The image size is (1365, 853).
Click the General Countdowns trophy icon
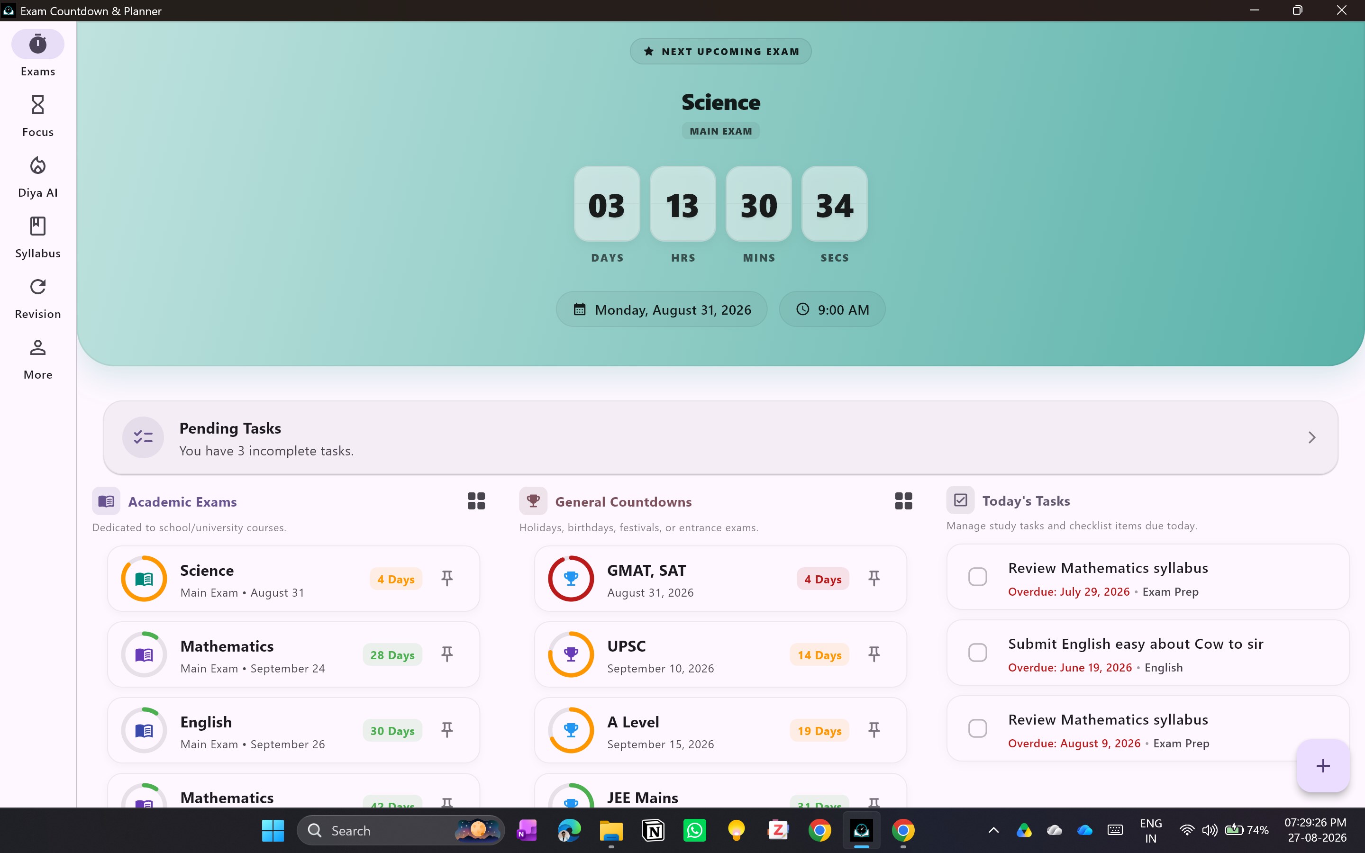tap(533, 501)
